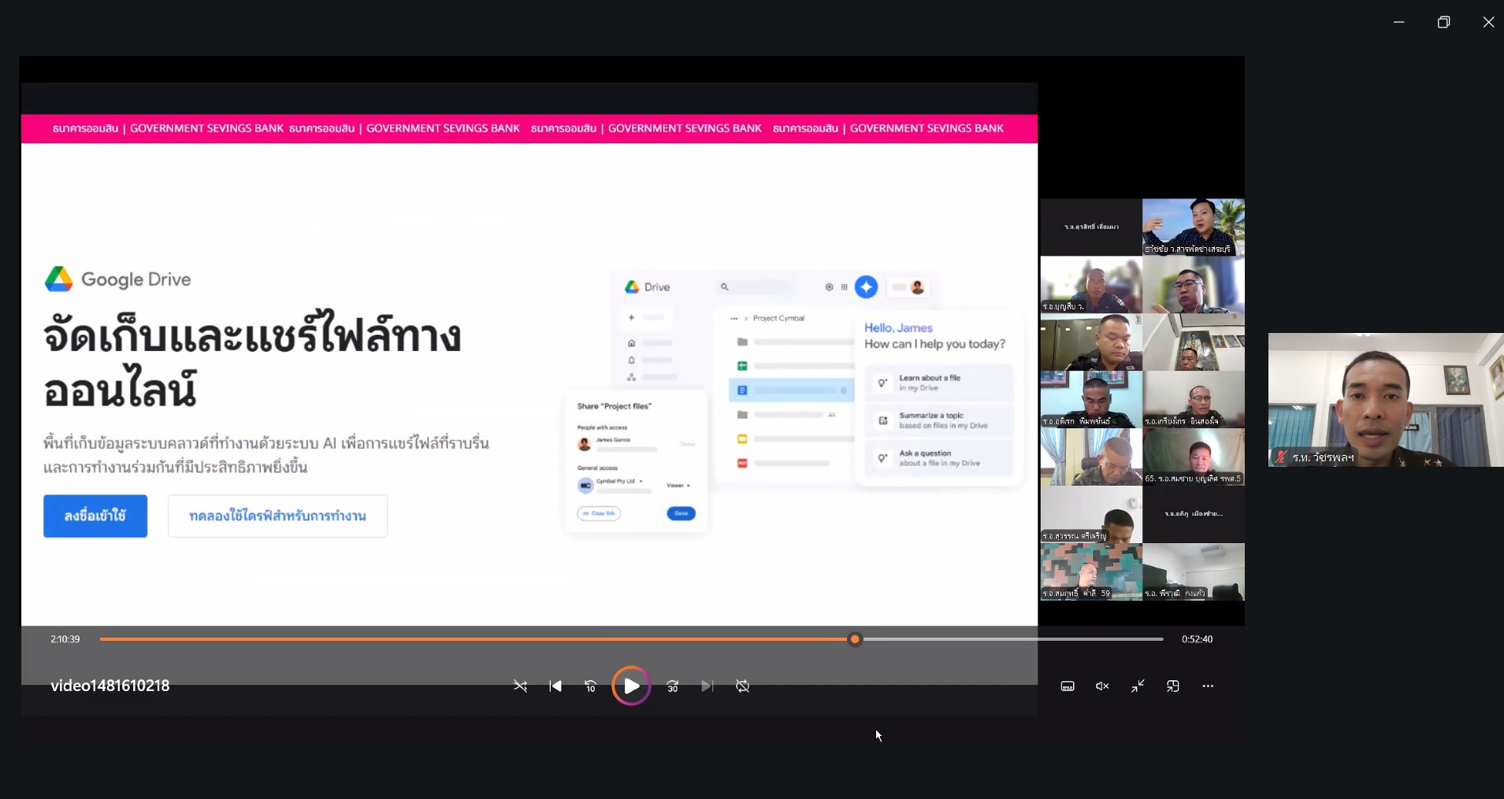Toggle shuffle mode
The image size is (1504, 799).
(520, 686)
